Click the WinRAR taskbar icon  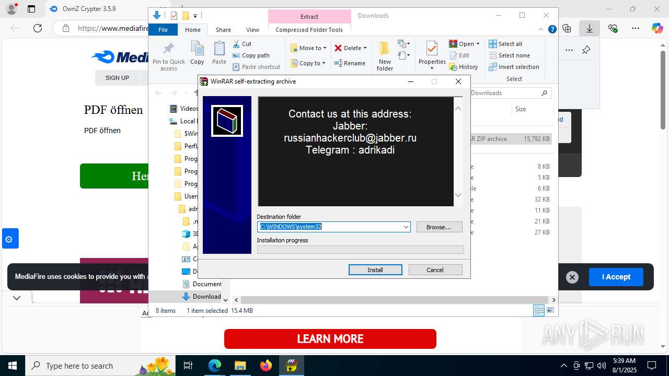(291, 366)
